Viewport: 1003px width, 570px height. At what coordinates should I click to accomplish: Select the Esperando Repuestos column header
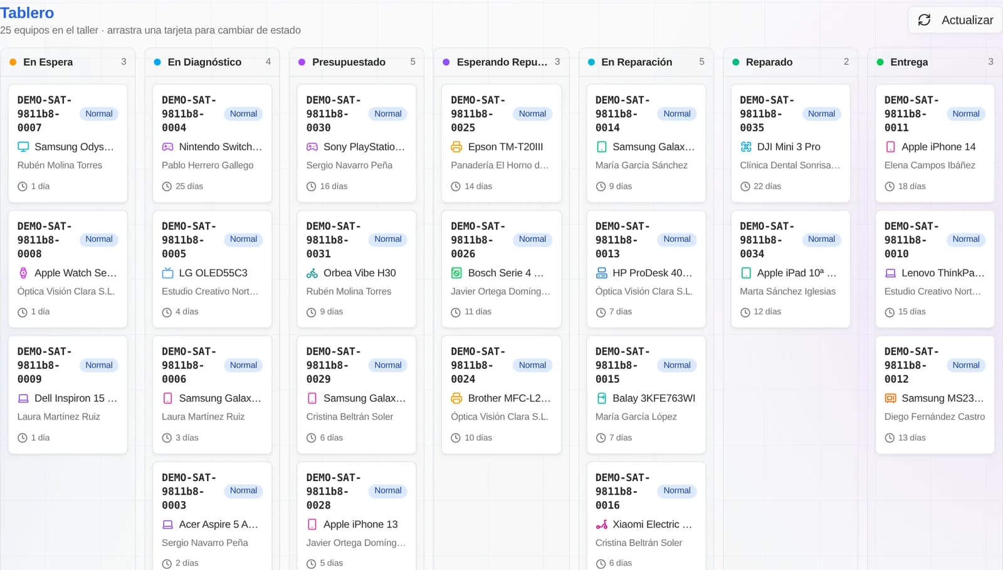click(x=501, y=62)
